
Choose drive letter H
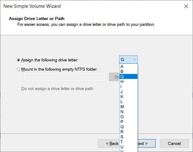pyautogui.click(x=122, y=81)
